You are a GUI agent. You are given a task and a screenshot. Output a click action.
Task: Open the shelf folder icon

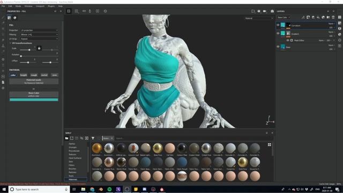pyautogui.click(x=66, y=138)
